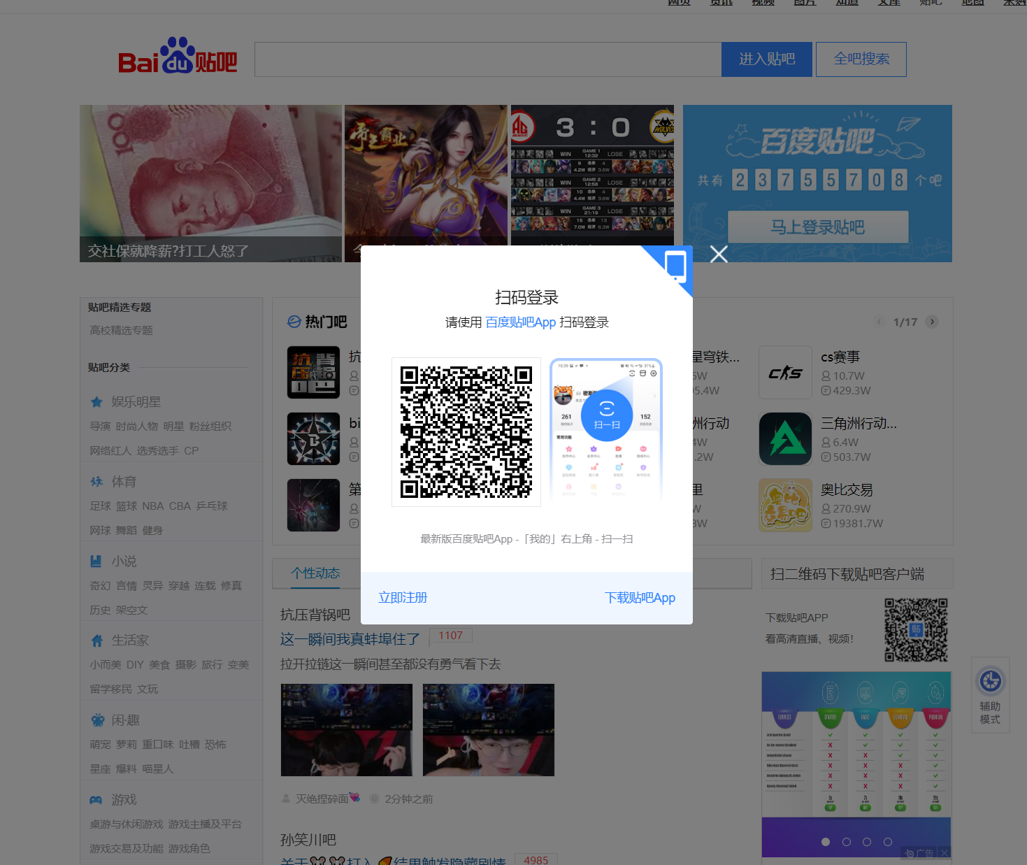Click 小说 book icon
The image size is (1027, 865).
click(x=96, y=562)
